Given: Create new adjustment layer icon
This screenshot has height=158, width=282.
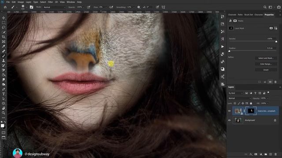Looking at the screenshot, I should click(261, 154).
